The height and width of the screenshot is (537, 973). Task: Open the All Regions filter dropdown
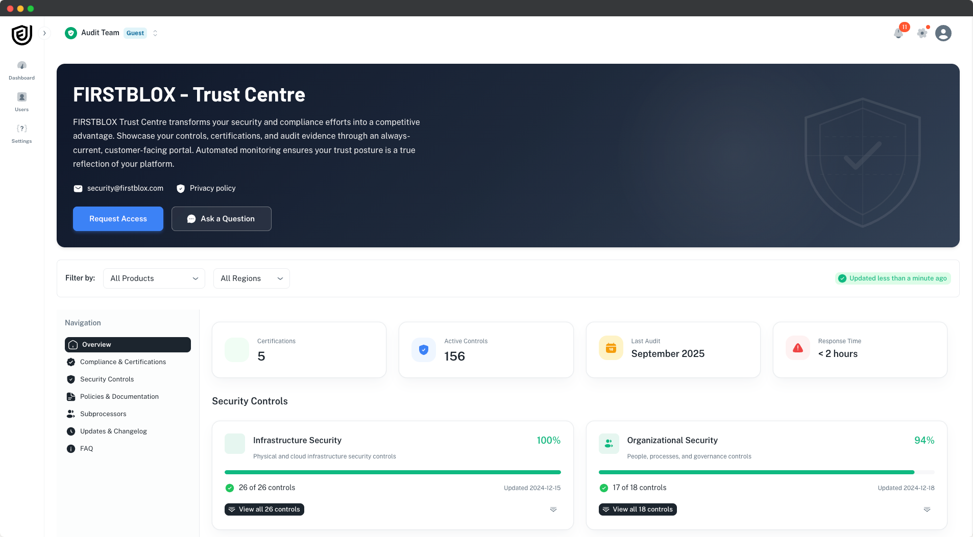[x=251, y=278]
